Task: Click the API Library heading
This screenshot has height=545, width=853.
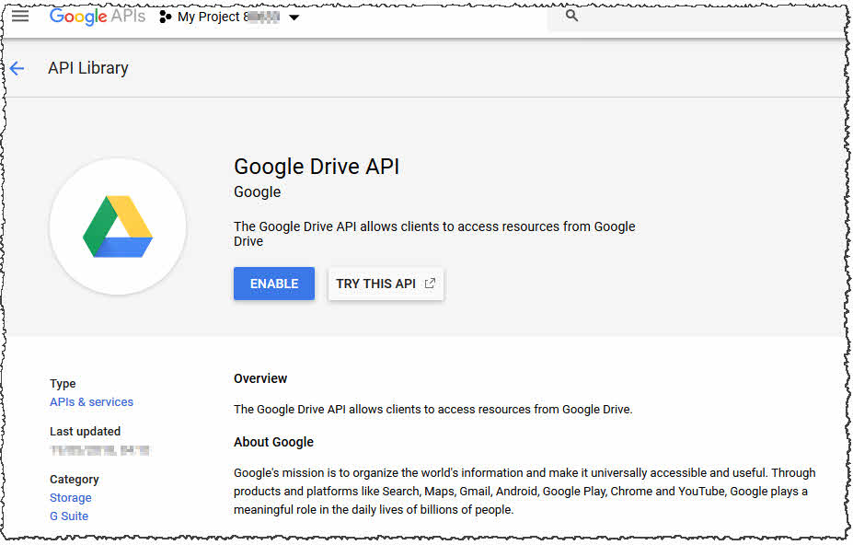Action: (x=88, y=68)
